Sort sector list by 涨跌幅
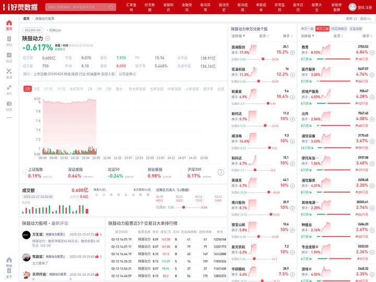 pyautogui.click(x=308, y=36)
